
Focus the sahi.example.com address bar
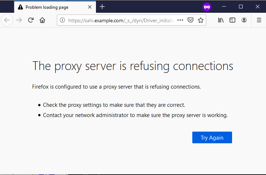click(x=120, y=20)
